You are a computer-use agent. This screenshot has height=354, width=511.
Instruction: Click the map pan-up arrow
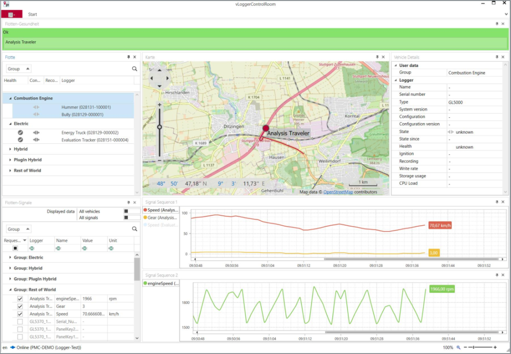click(159, 70)
